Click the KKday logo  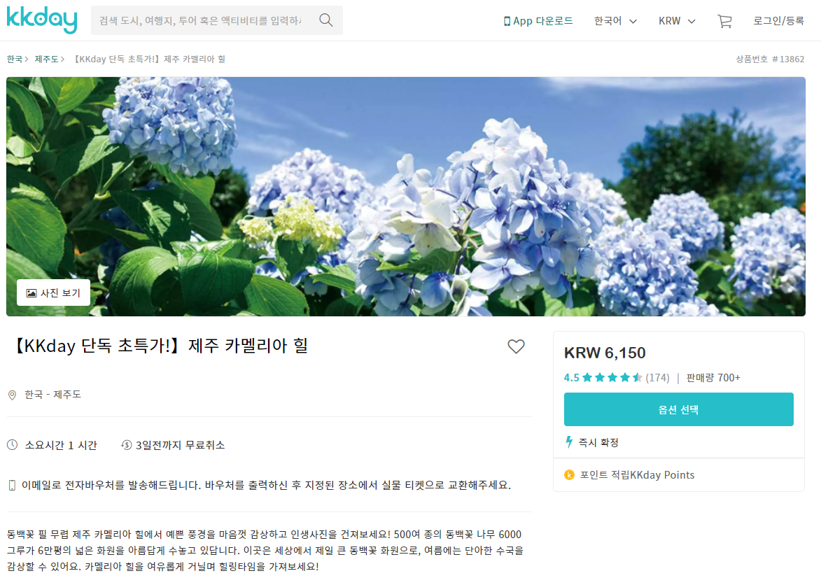pos(42,20)
